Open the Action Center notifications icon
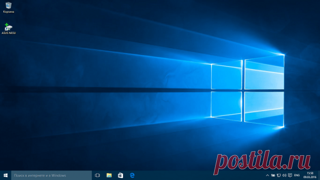The width and height of the screenshot is (320, 180). click(x=290, y=175)
